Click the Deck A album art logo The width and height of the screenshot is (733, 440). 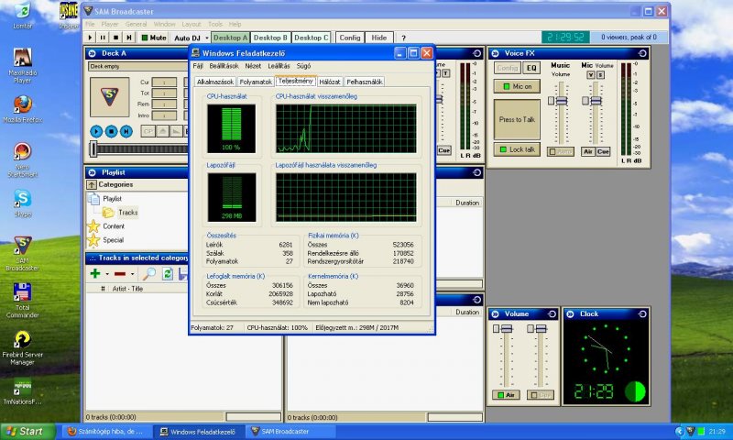point(109,97)
